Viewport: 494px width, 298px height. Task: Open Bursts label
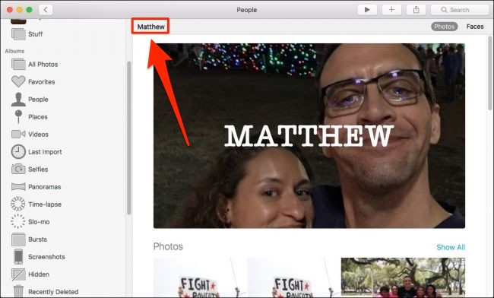coord(37,239)
